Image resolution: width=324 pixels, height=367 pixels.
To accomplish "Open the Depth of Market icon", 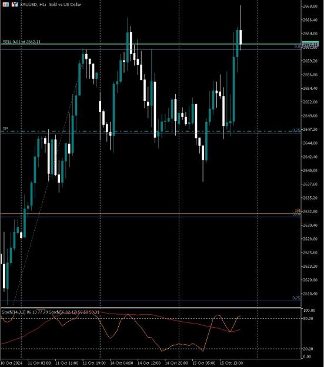I will 6,4.
